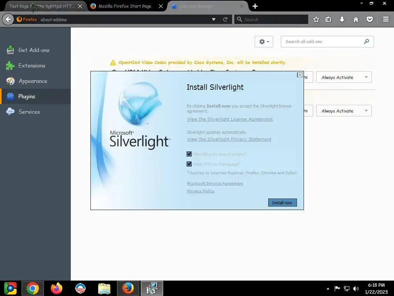Show hidden system tray icons arrow
394x296 pixels.
(x=328, y=289)
